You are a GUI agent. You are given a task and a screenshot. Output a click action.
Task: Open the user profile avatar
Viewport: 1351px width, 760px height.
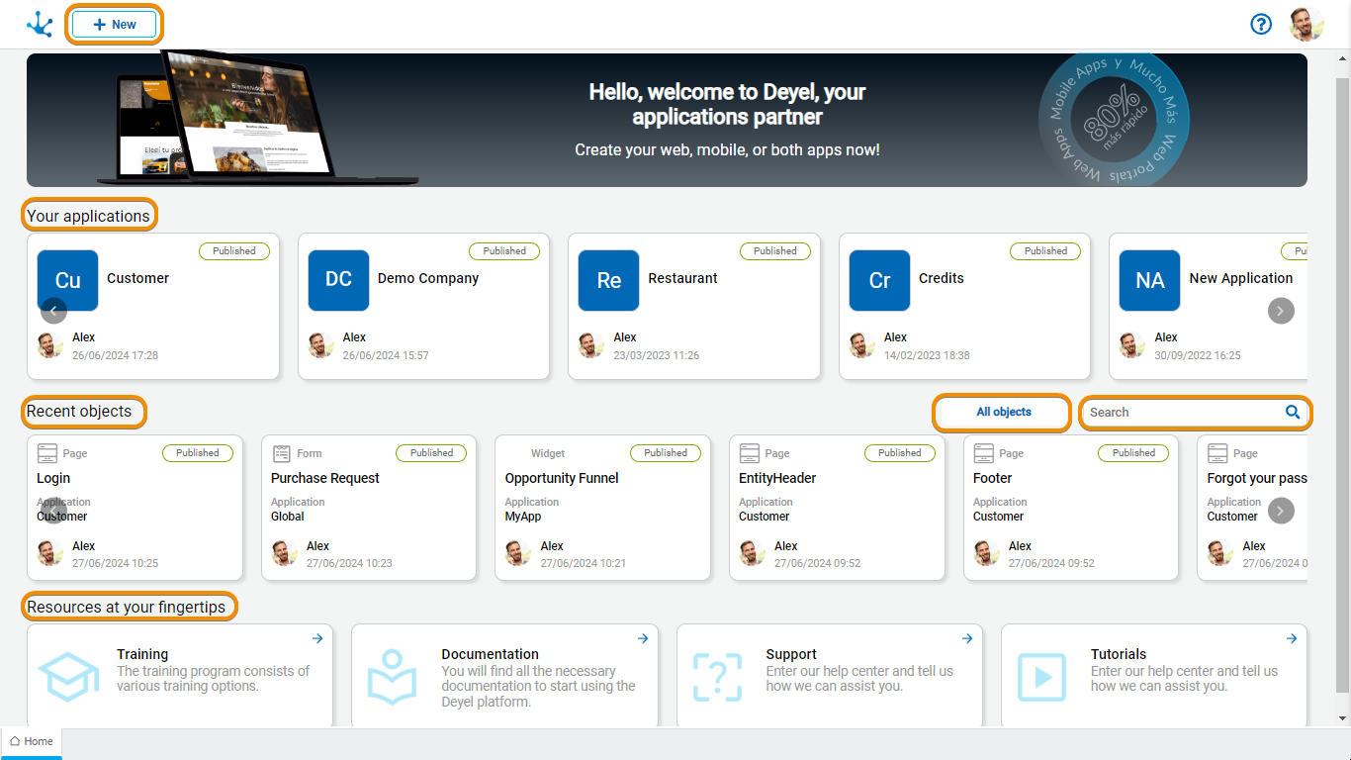1306,24
